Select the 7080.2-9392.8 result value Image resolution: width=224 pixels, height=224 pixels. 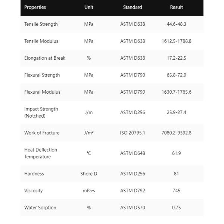[177, 133]
